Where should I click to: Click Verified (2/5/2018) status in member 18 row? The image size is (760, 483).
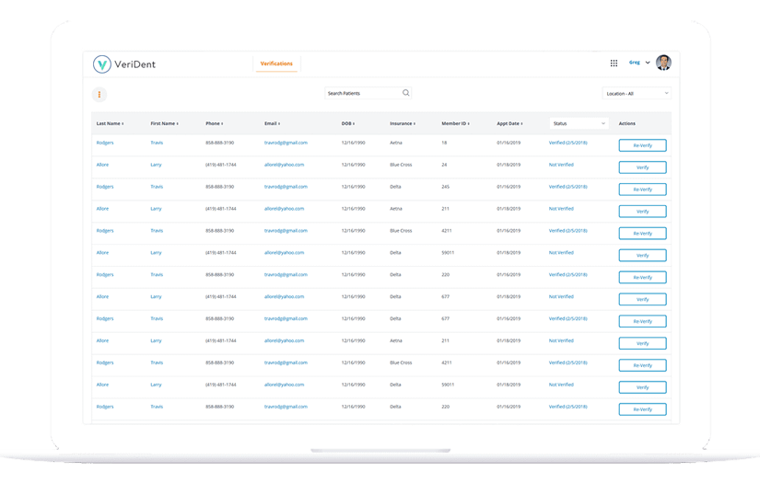click(567, 143)
